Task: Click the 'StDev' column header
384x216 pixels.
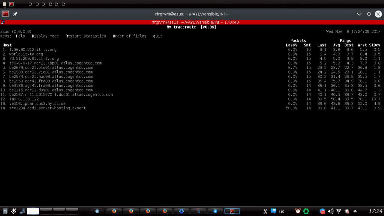Action: [375, 45]
